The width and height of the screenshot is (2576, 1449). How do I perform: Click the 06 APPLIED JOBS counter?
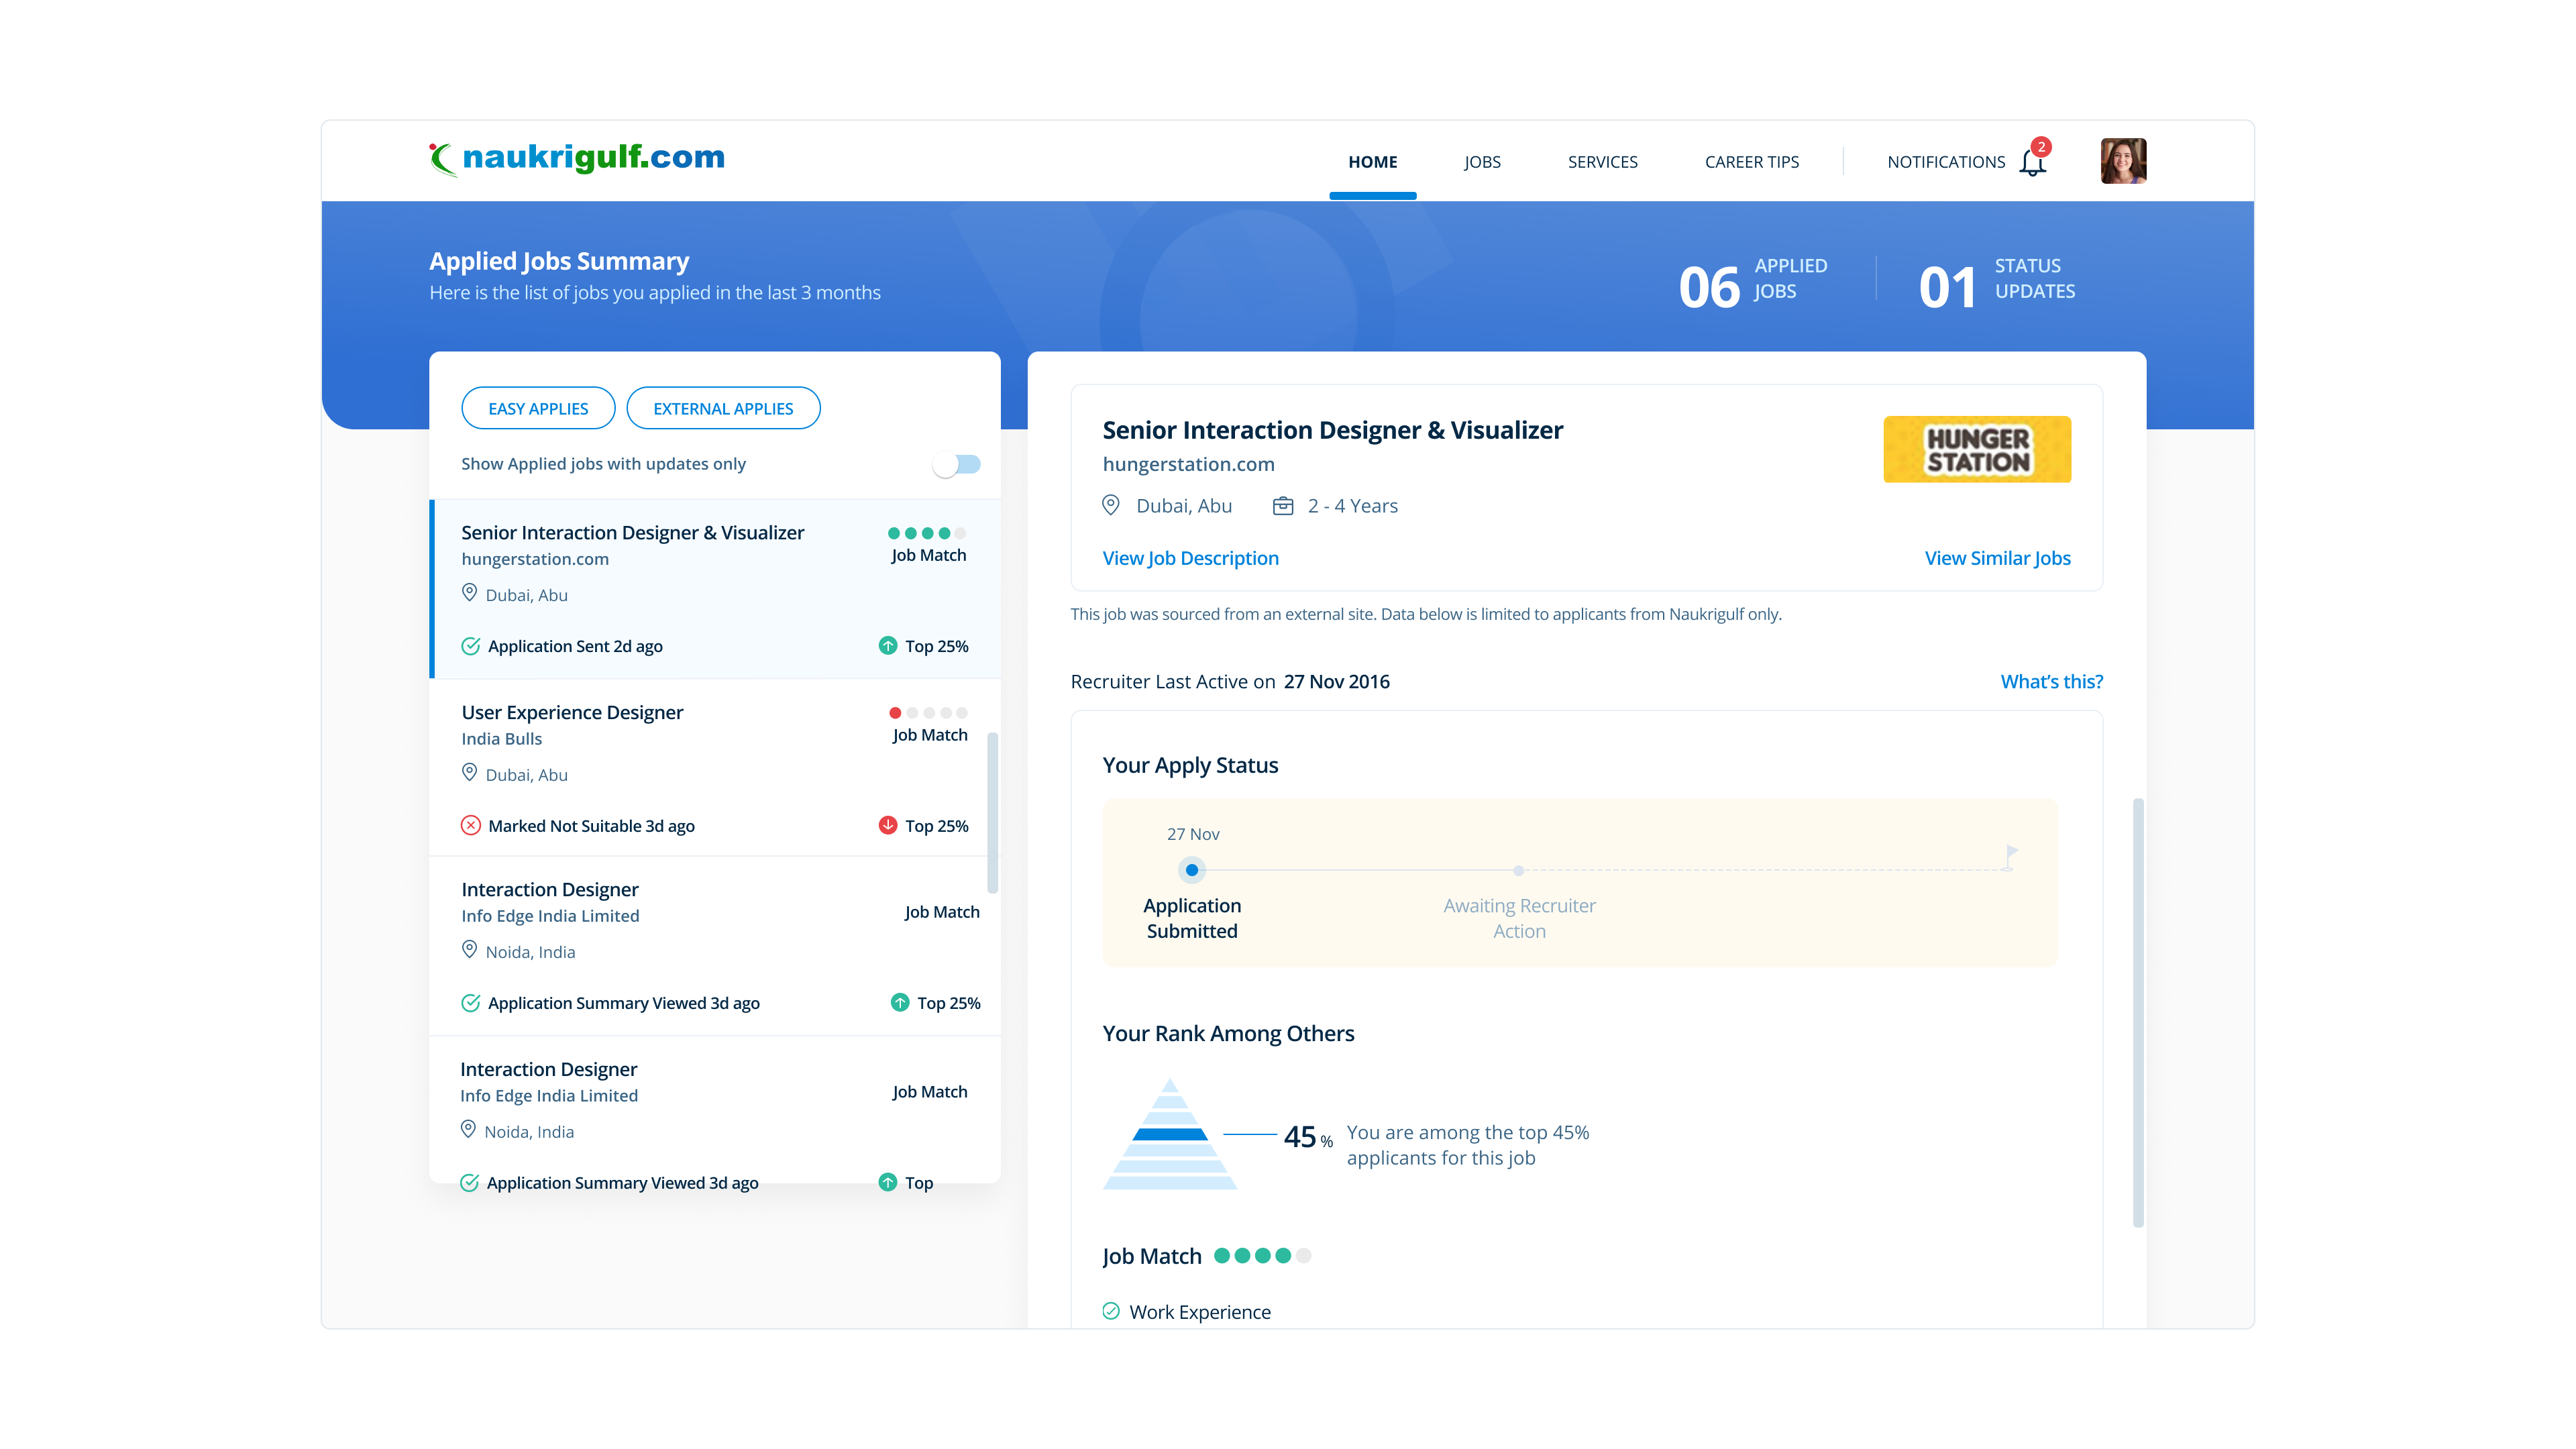click(x=1752, y=283)
